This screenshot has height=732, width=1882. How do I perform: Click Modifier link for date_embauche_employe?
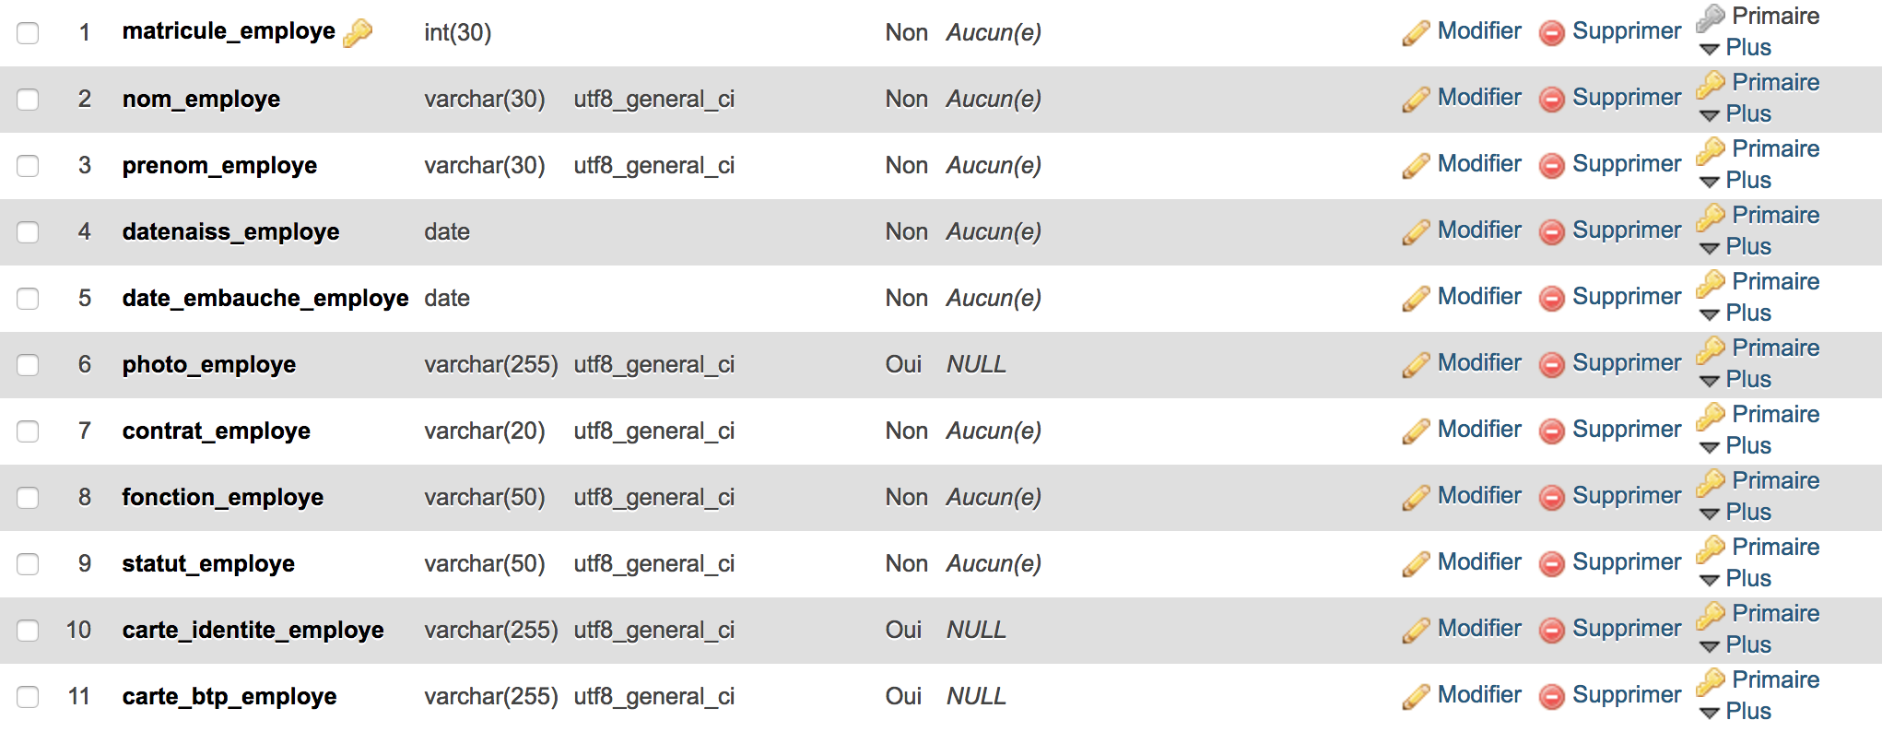(1479, 297)
